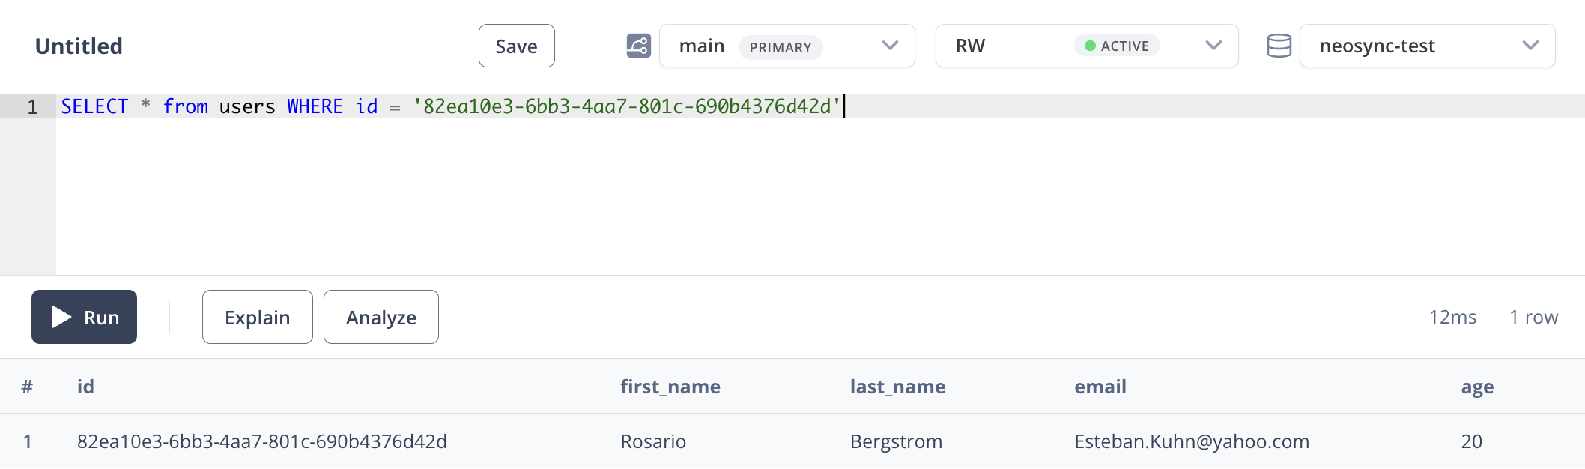This screenshot has width=1585, height=469.
Task: Click into the SQL editor line
Action: (820, 106)
